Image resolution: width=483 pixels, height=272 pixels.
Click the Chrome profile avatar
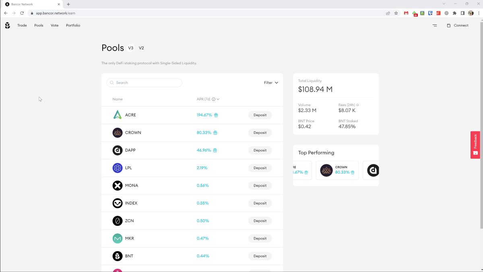471,13
